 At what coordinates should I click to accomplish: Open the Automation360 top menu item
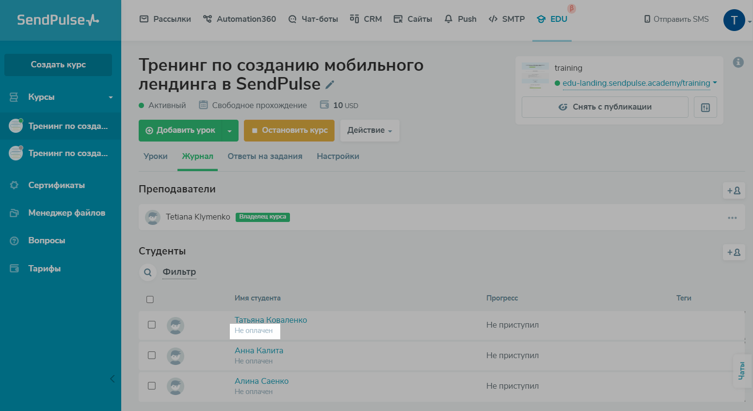240,19
